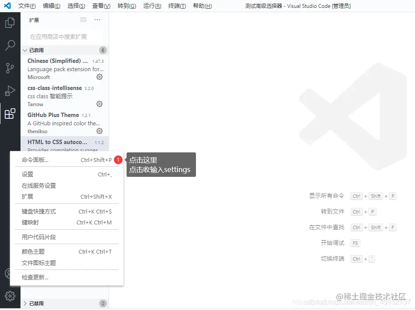This screenshot has height=310, width=415.
Task: Select Chinese (Simplified) extension entry
Action: click(x=65, y=69)
